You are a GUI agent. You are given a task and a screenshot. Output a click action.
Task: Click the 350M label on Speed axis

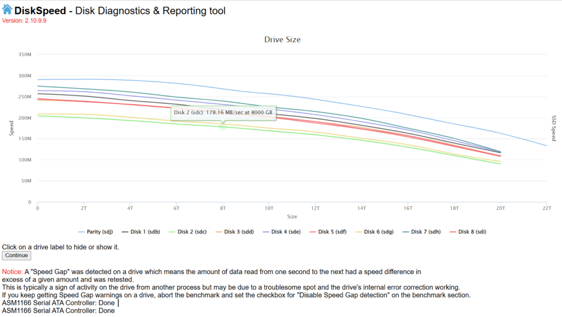point(25,54)
